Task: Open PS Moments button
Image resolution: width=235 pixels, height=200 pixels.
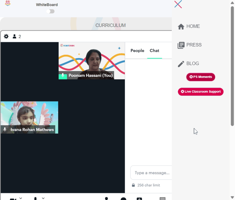Action: pos(201,77)
